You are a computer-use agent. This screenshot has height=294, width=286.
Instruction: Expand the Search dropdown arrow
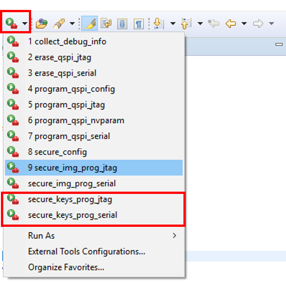[x=72, y=23]
